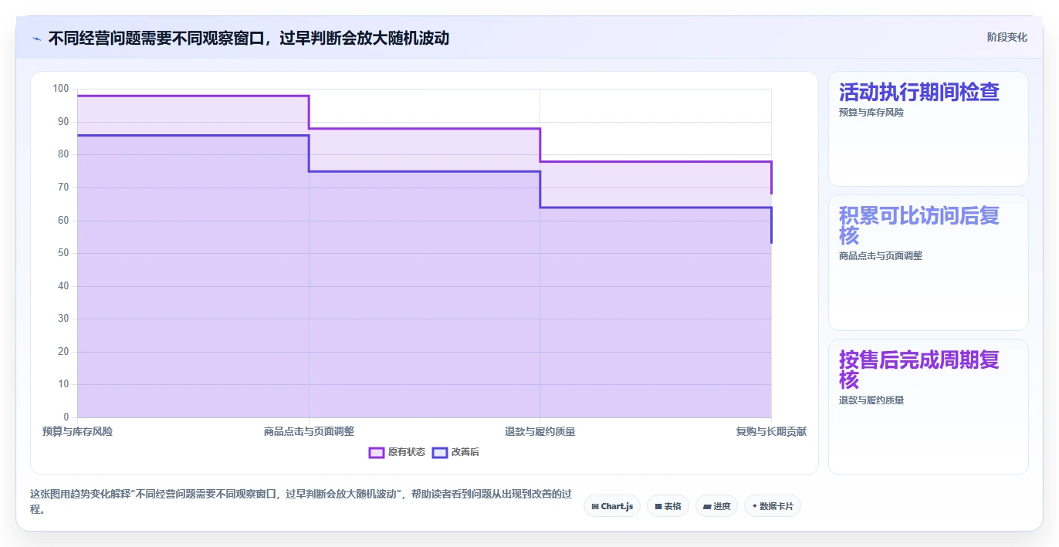Click the icon inside the 进度 tag
This screenshot has width=1059, height=547.
(x=707, y=506)
